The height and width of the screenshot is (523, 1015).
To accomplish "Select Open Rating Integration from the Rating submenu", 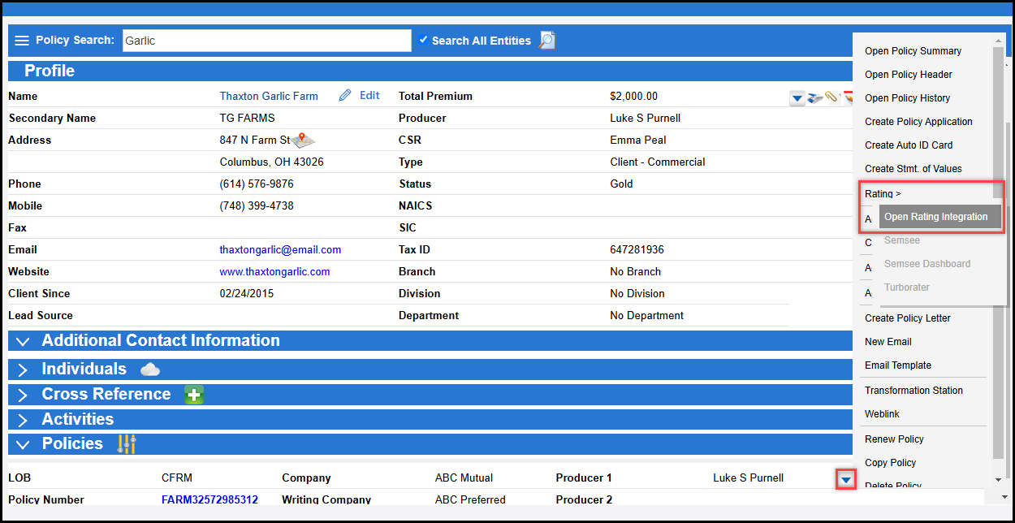I will coord(939,217).
